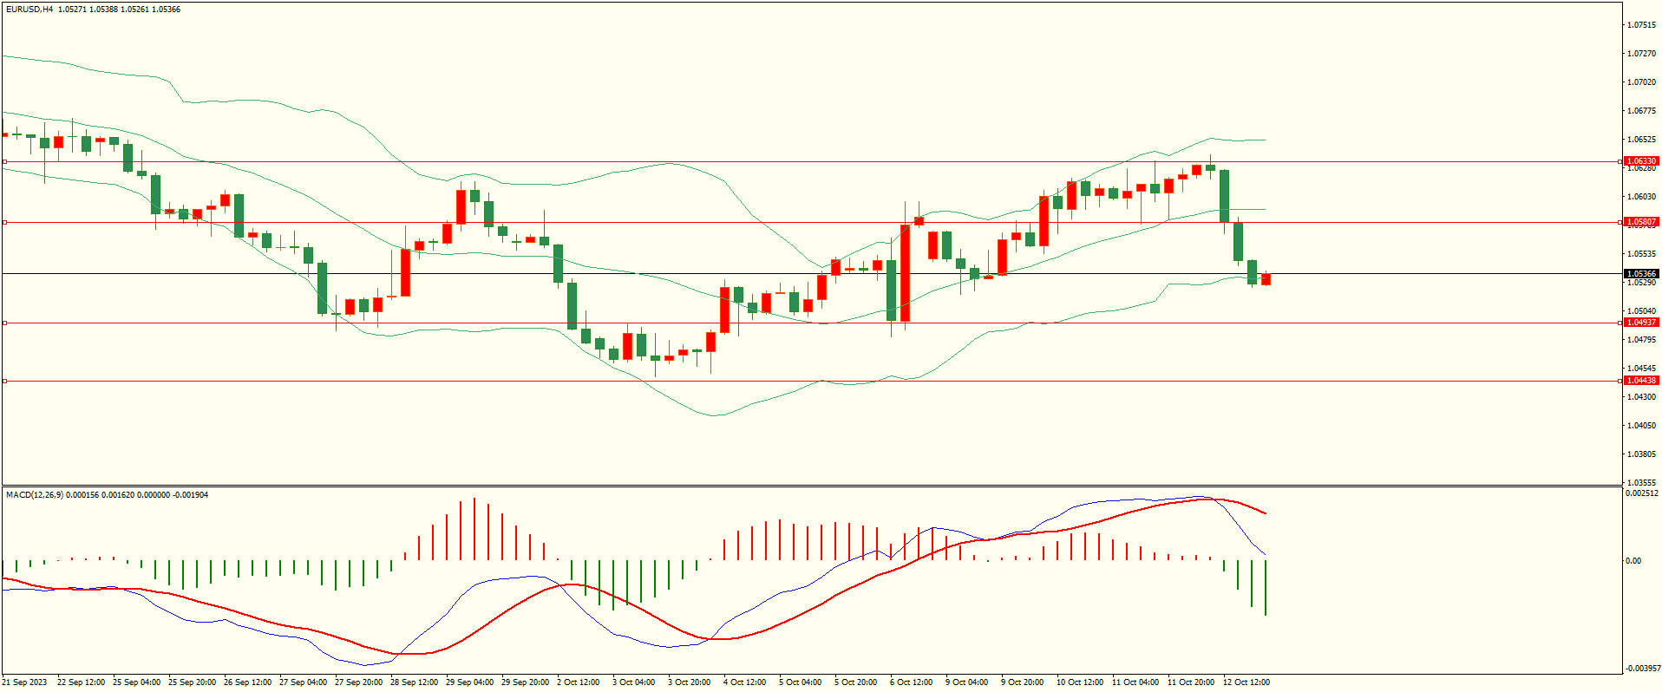Screen dimensions: 1662x692
Task: Click left handle of 1.06330 horizontal line
Action: coord(4,161)
